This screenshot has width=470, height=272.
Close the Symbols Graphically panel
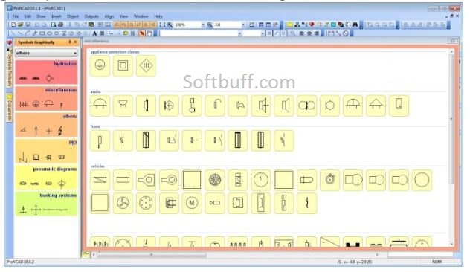tap(75, 42)
